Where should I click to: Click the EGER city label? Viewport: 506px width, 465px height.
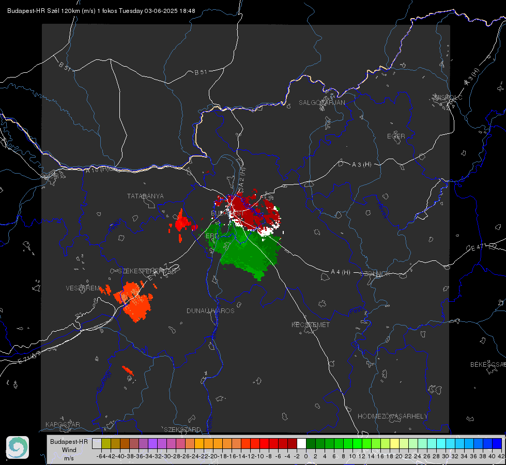396,136
